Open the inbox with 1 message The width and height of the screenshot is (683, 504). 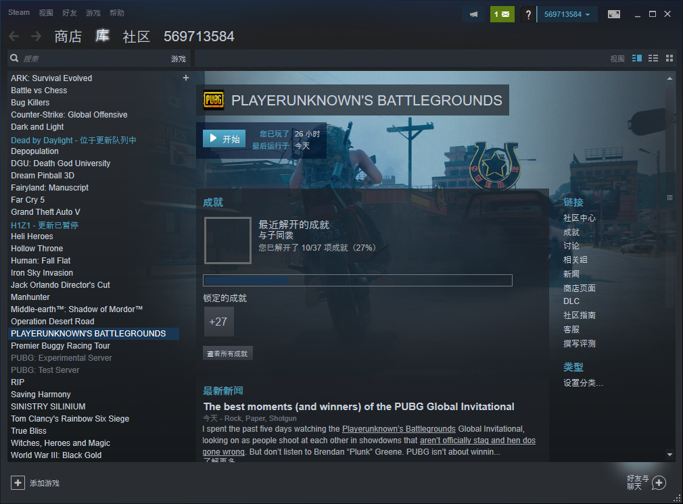[502, 14]
